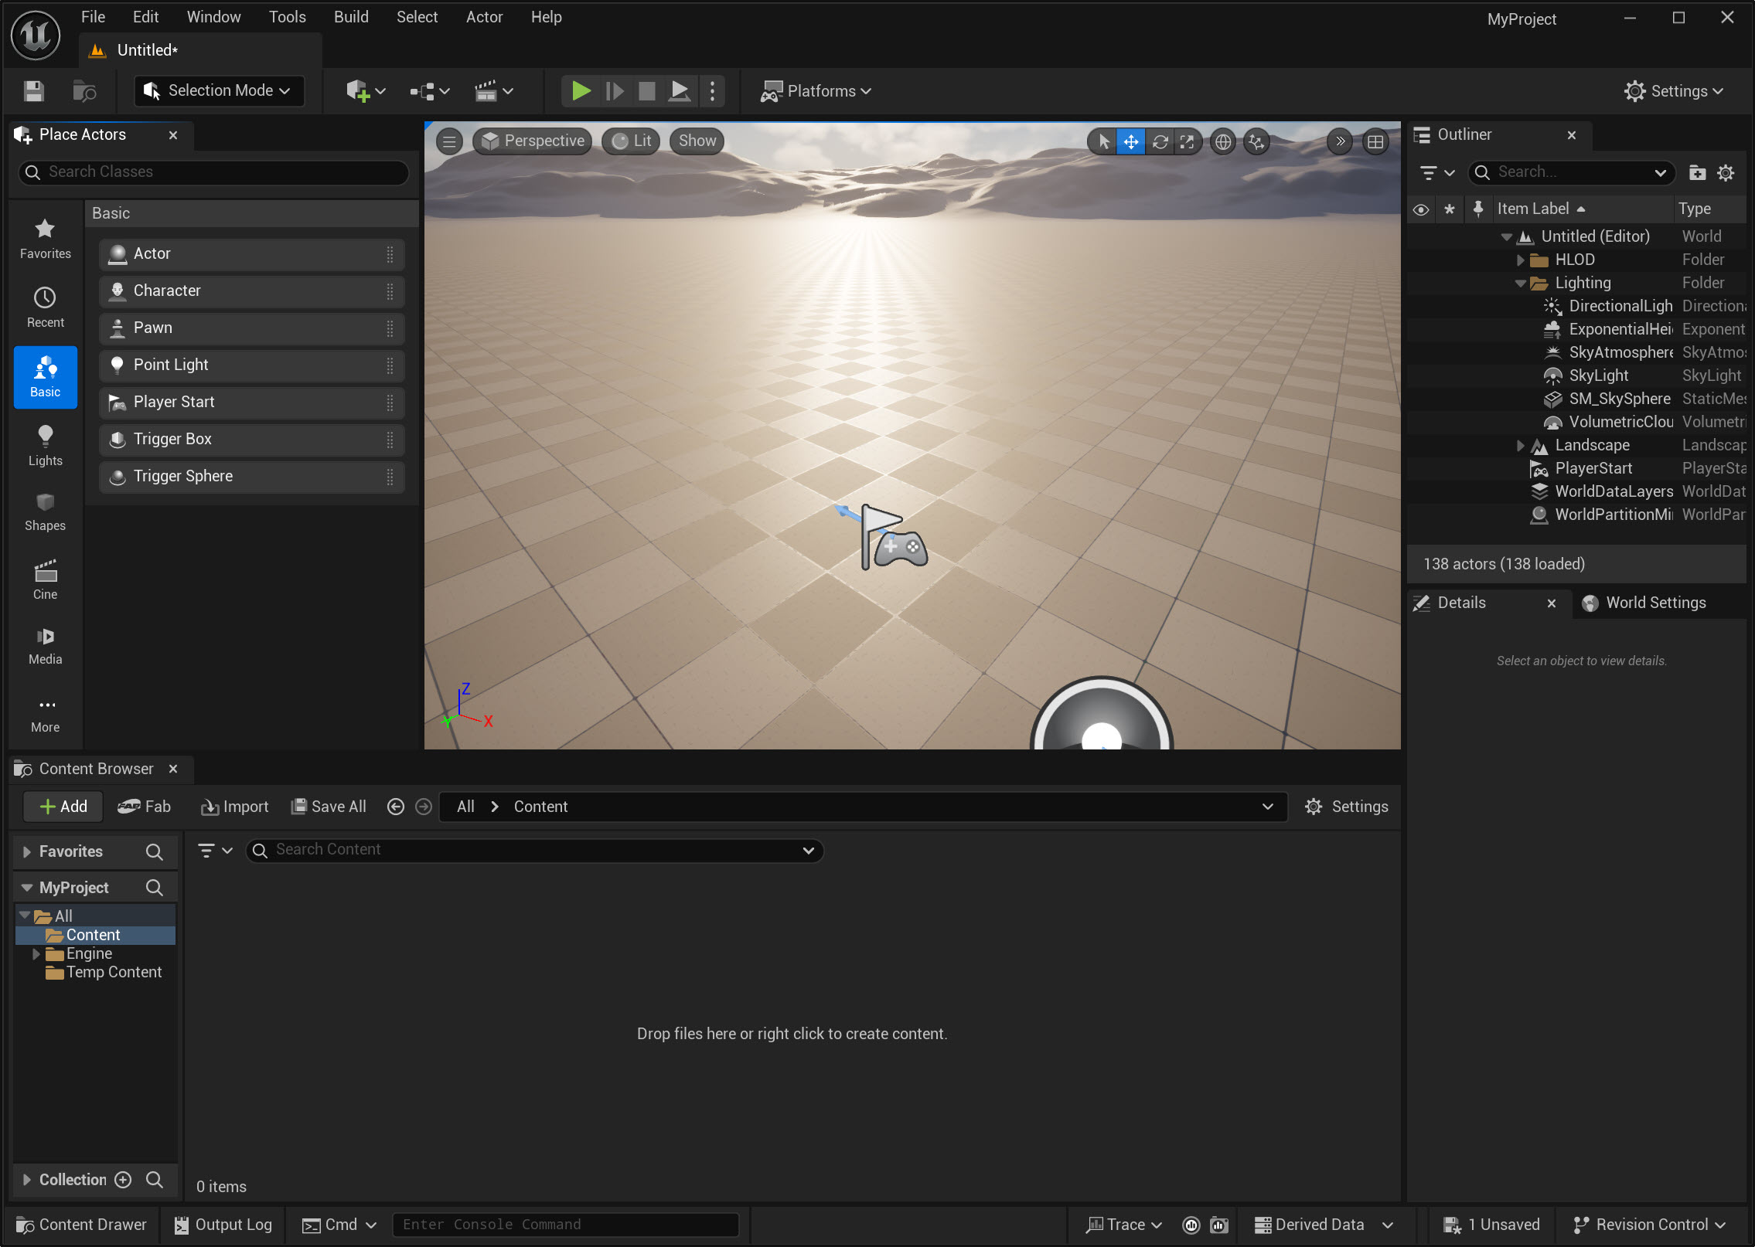
Task: Toggle the Lit view mode button
Action: tap(632, 141)
